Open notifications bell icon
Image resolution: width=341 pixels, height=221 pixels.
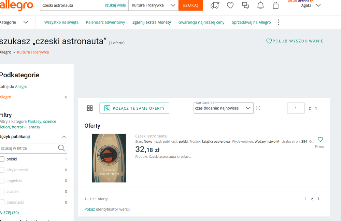coord(260,5)
